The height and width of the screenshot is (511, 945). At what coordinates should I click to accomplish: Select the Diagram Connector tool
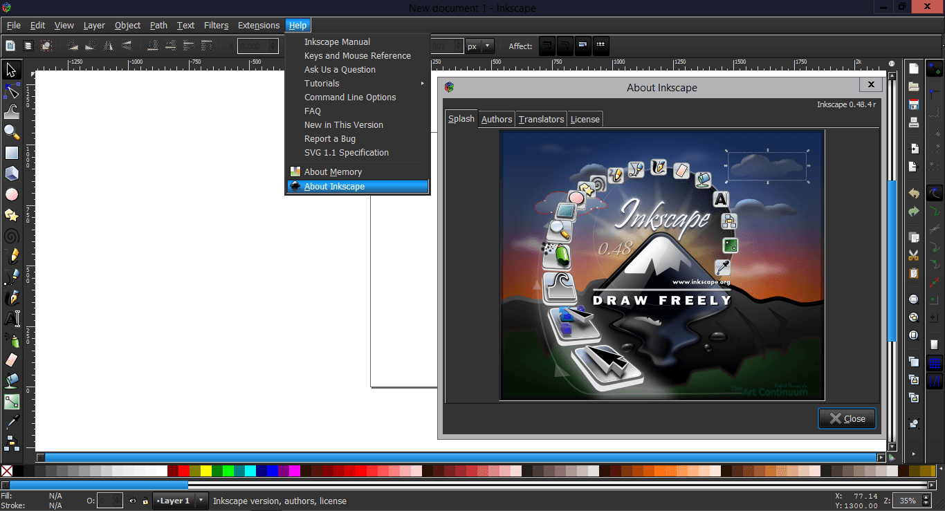tap(11, 443)
